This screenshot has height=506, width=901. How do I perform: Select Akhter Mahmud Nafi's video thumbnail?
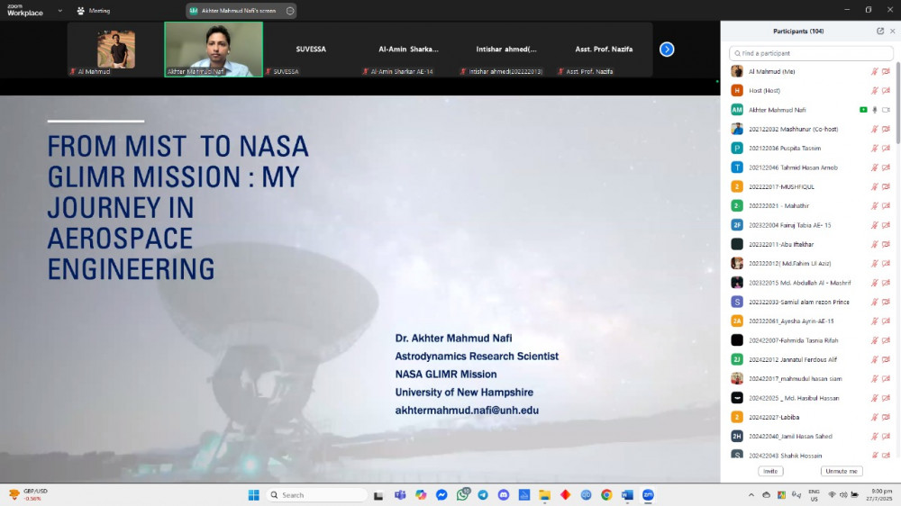(214, 49)
